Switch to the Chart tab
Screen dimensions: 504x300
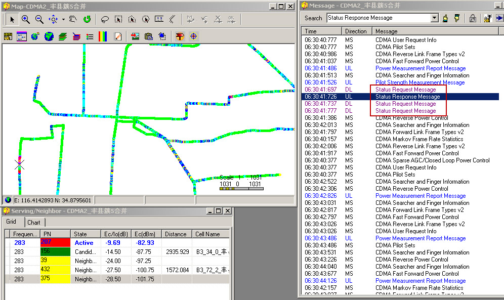(x=34, y=223)
